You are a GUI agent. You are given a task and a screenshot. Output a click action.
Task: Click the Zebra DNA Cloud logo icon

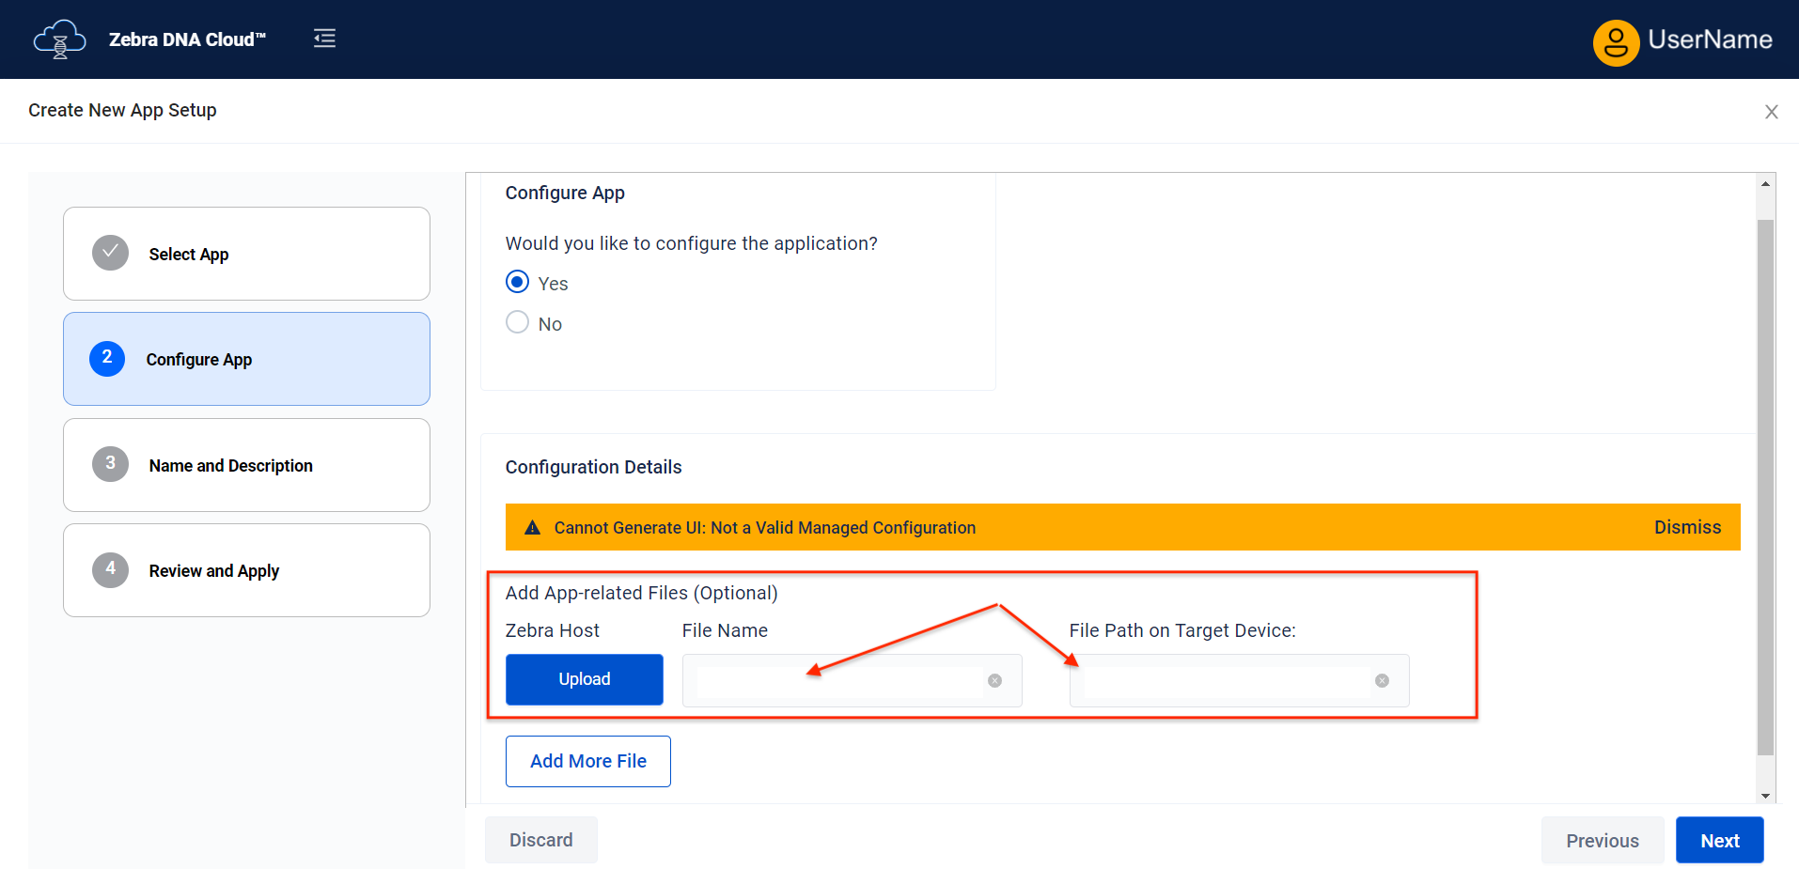[x=59, y=39]
